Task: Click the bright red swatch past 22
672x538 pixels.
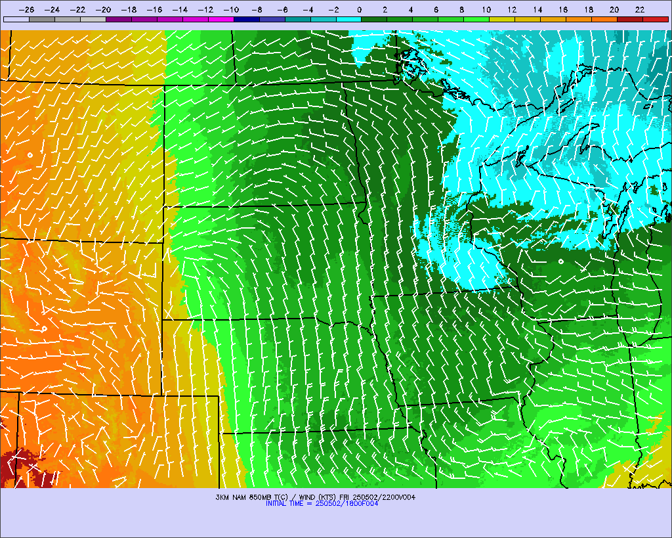Action: 656,19
